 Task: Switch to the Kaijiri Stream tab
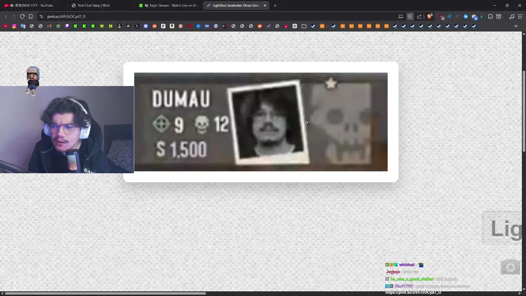tap(168, 5)
